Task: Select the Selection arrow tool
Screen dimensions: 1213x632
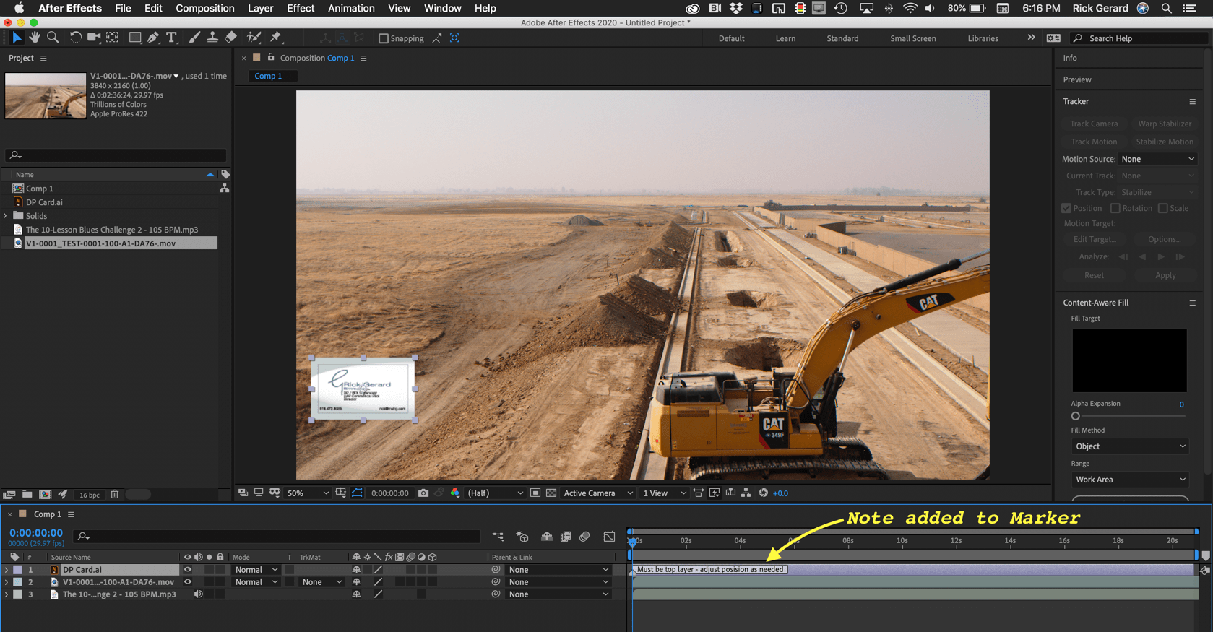Action: point(17,38)
